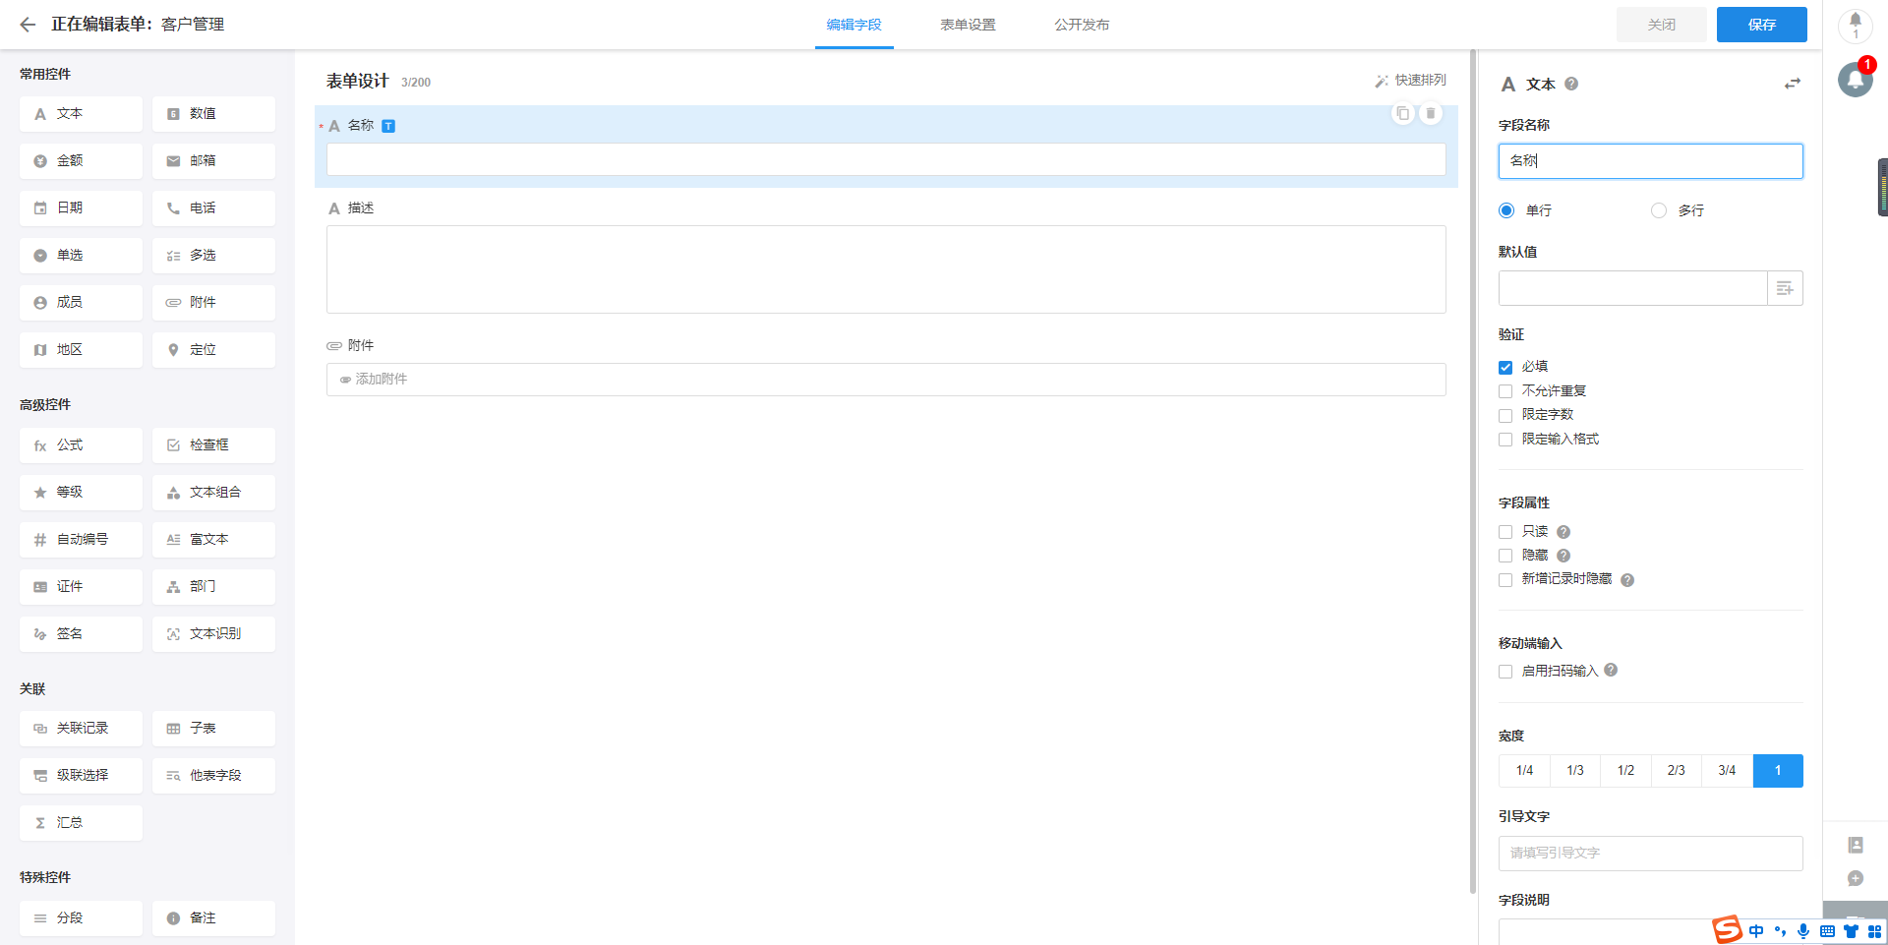This screenshot has height=945, width=1888.
Task: Click the 保存 save button
Action: [1762, 25]
